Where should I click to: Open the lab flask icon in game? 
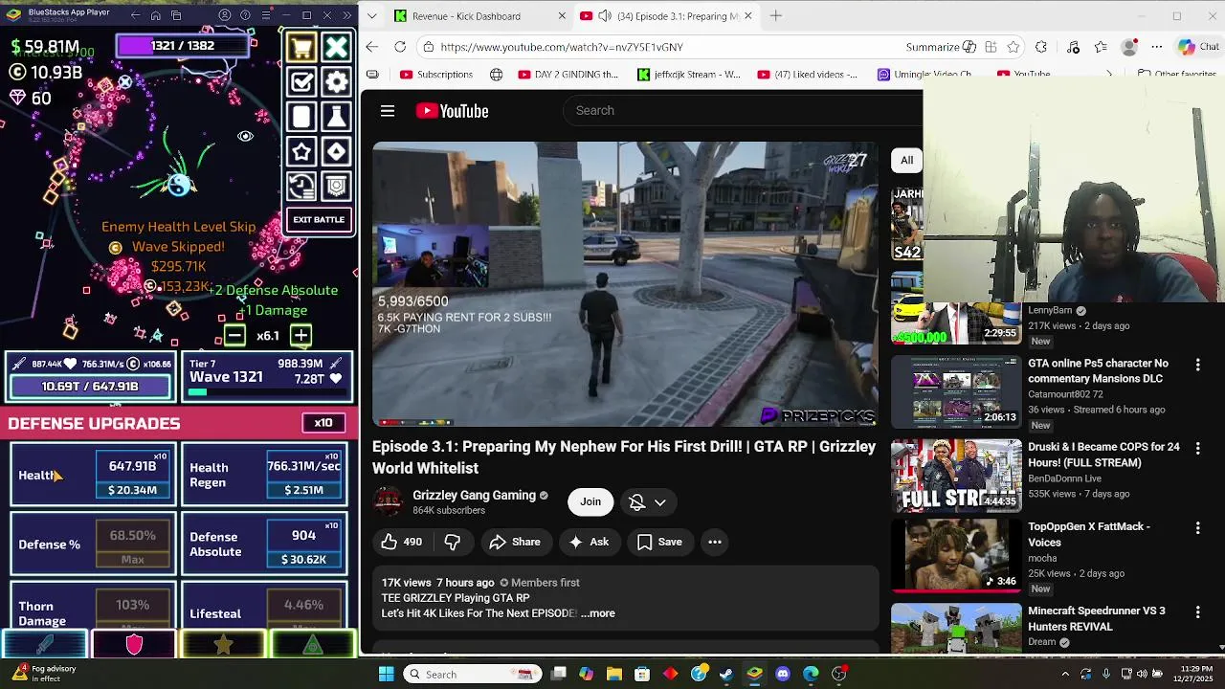[x=336, y=117]
